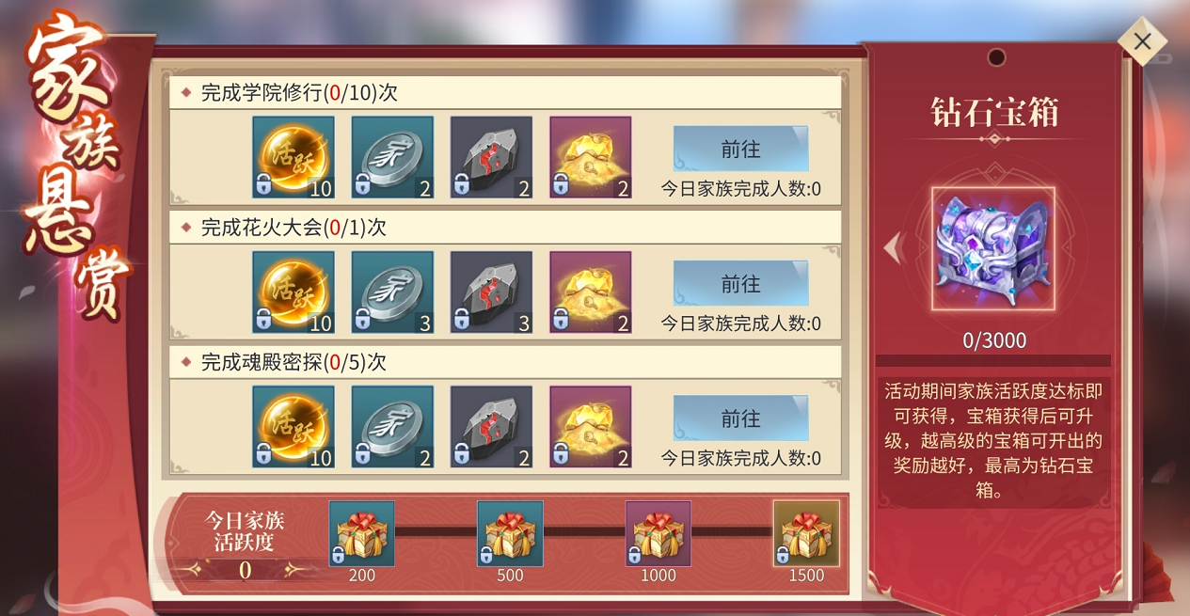Click the 活跃 orb reward in 学院修行 row
The height and width of the screenshot is (616, 1190).
coord(294,157)
